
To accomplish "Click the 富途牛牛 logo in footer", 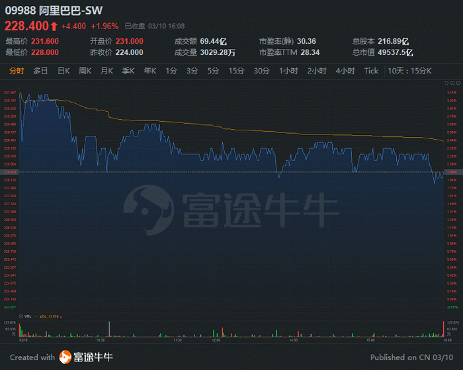I will point(86,357).
